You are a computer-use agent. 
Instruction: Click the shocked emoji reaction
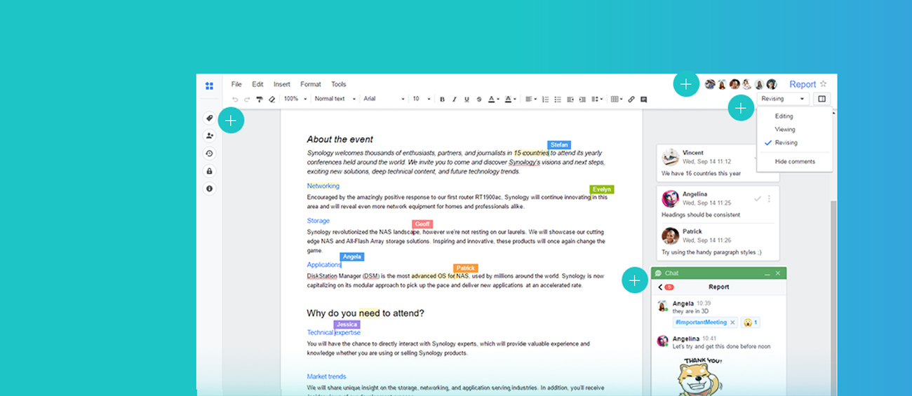[751, 322]
